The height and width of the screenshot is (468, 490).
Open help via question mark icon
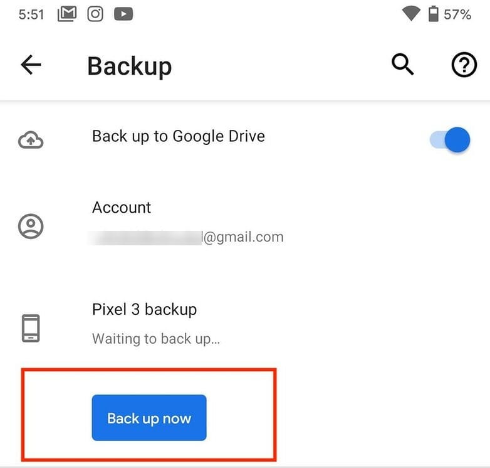(464, 65)
